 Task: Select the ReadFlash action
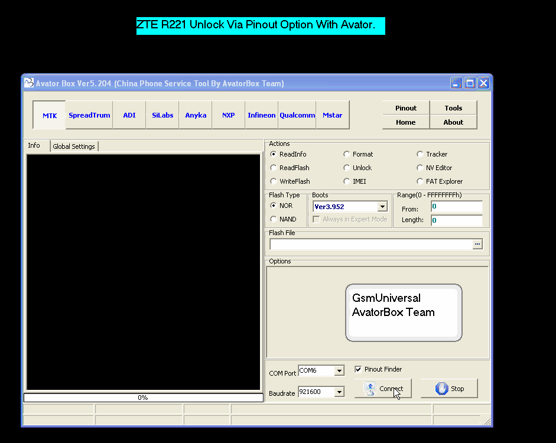point(290,168)
